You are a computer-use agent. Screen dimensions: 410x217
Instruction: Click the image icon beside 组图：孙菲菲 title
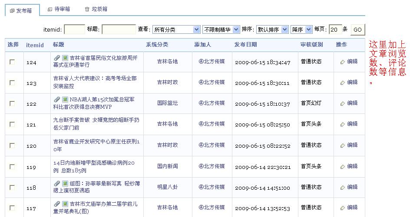point(65,183)
